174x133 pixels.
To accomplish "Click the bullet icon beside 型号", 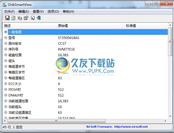I will click(x=6, y=38).
